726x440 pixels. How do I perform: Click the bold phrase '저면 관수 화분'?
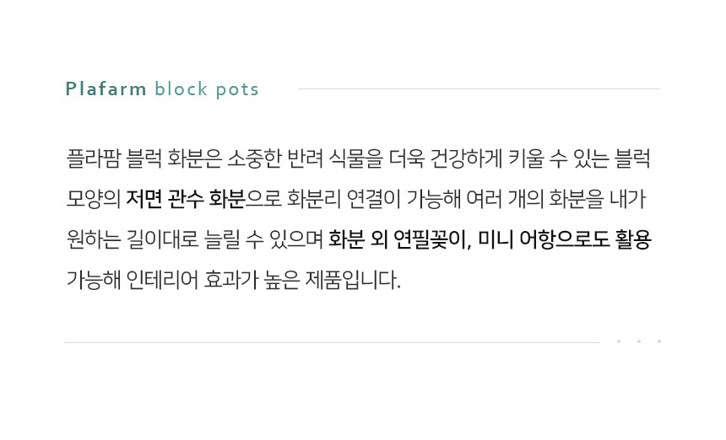click(x=185, y=199)
